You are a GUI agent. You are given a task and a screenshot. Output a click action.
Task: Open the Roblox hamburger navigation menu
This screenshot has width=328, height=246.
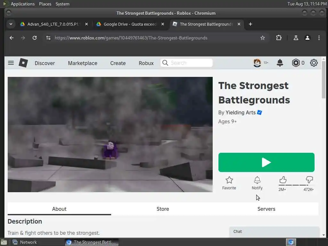point(11,63)
